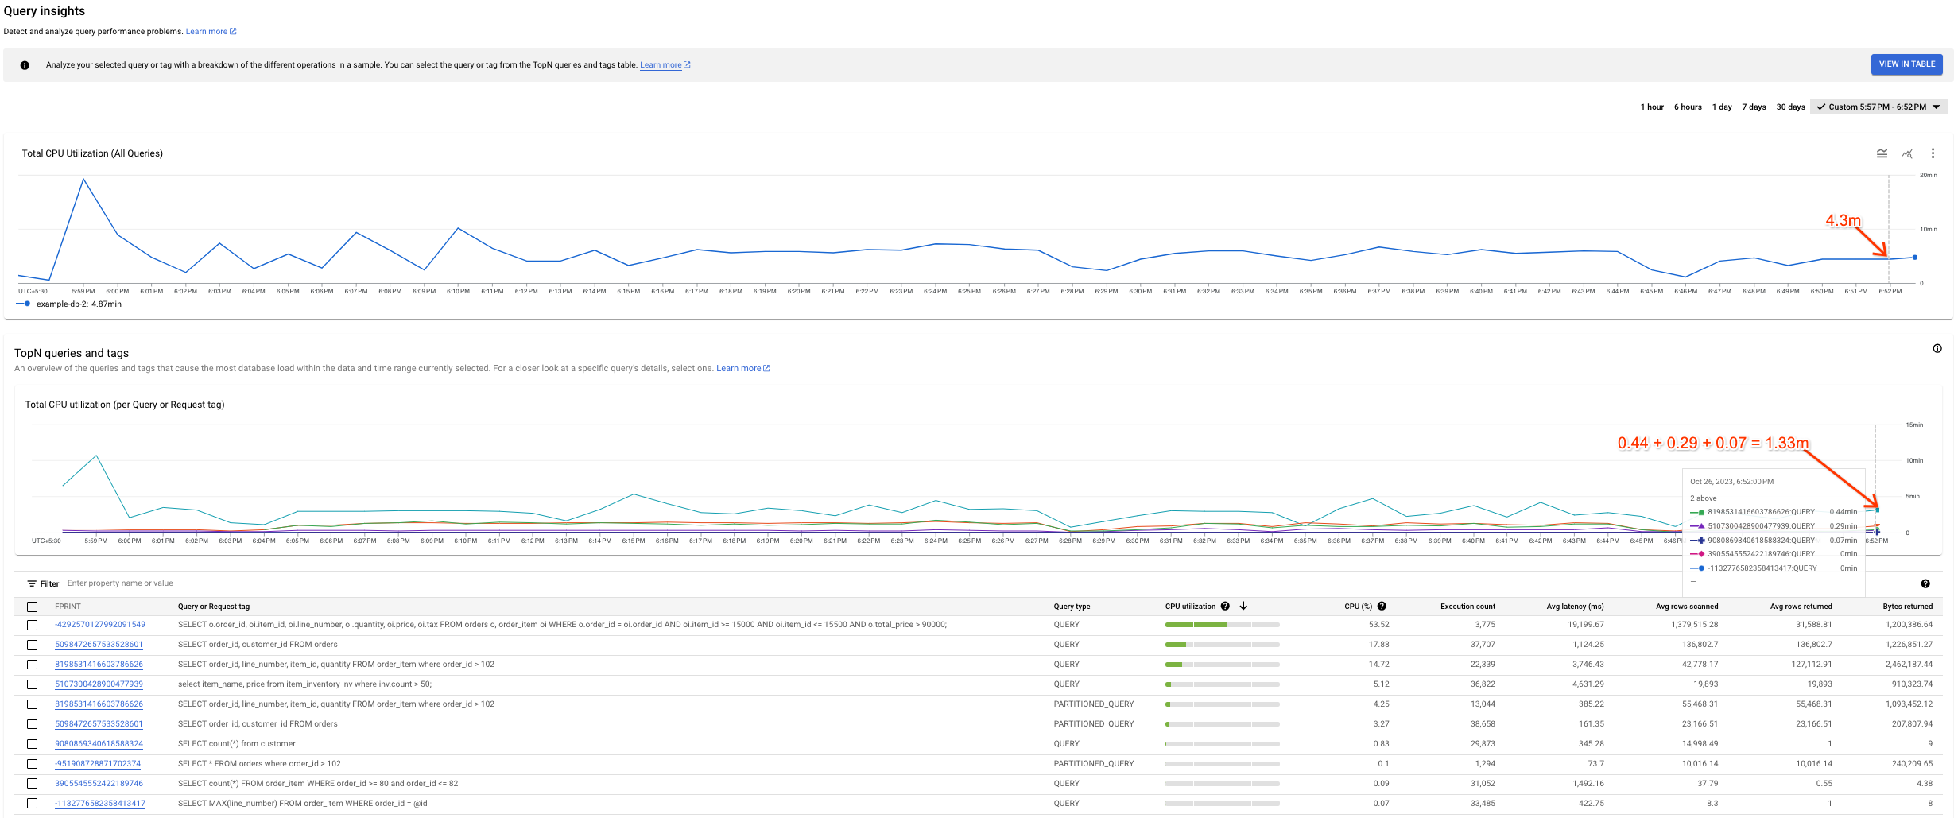Click help icon at right of filter bar

point(1925,583)
